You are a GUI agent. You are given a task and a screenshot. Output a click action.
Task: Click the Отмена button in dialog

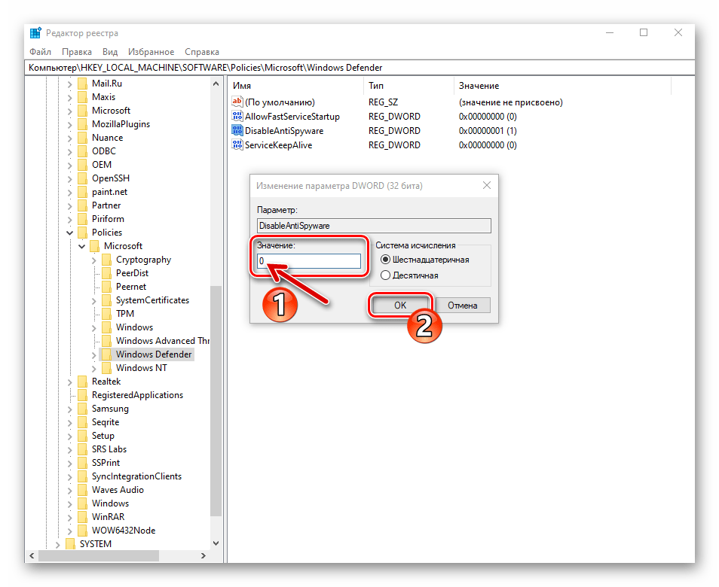click(463, 306)
